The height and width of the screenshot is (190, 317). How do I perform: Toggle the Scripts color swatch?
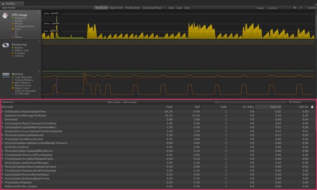pyautogui.click(x=13, y=21)
